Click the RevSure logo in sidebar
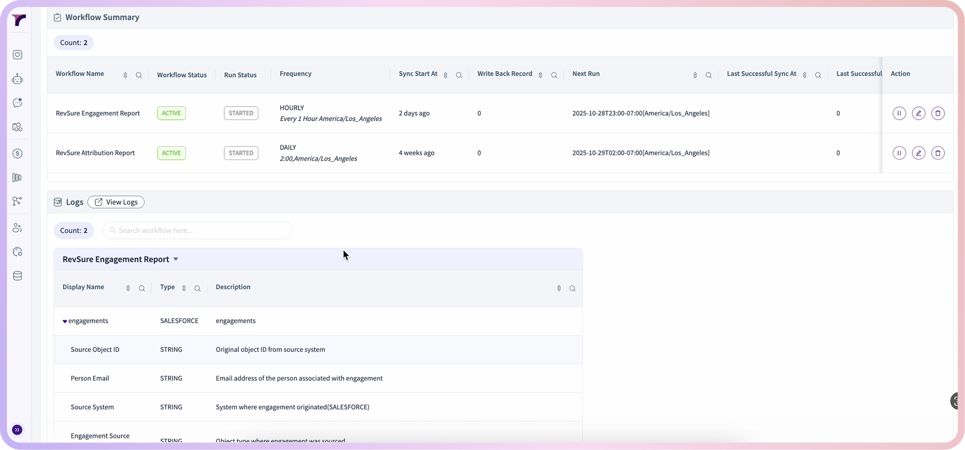This screenshot has width=965, height=450. [x=19, y=20]
